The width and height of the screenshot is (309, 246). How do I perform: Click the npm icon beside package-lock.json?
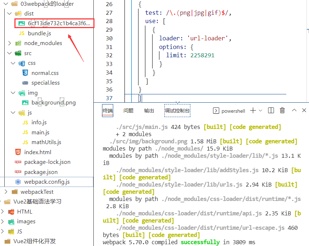[x=18, y=162]
